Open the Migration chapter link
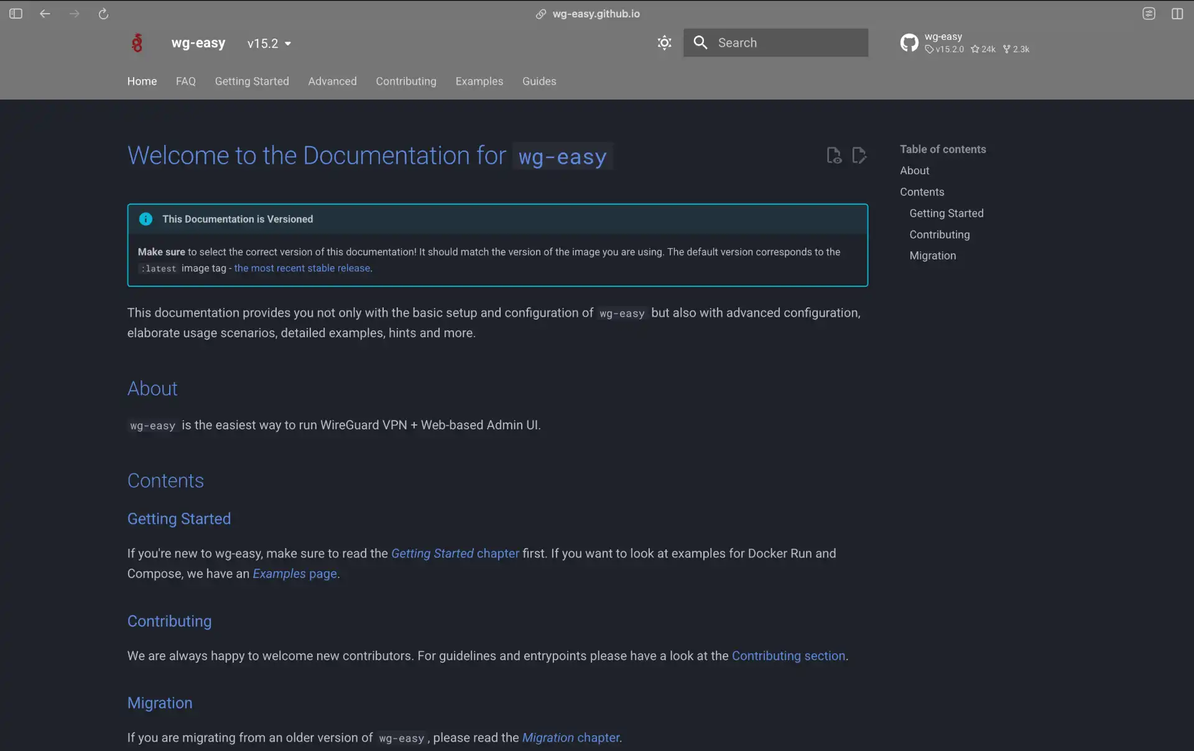 pos(571,738)
